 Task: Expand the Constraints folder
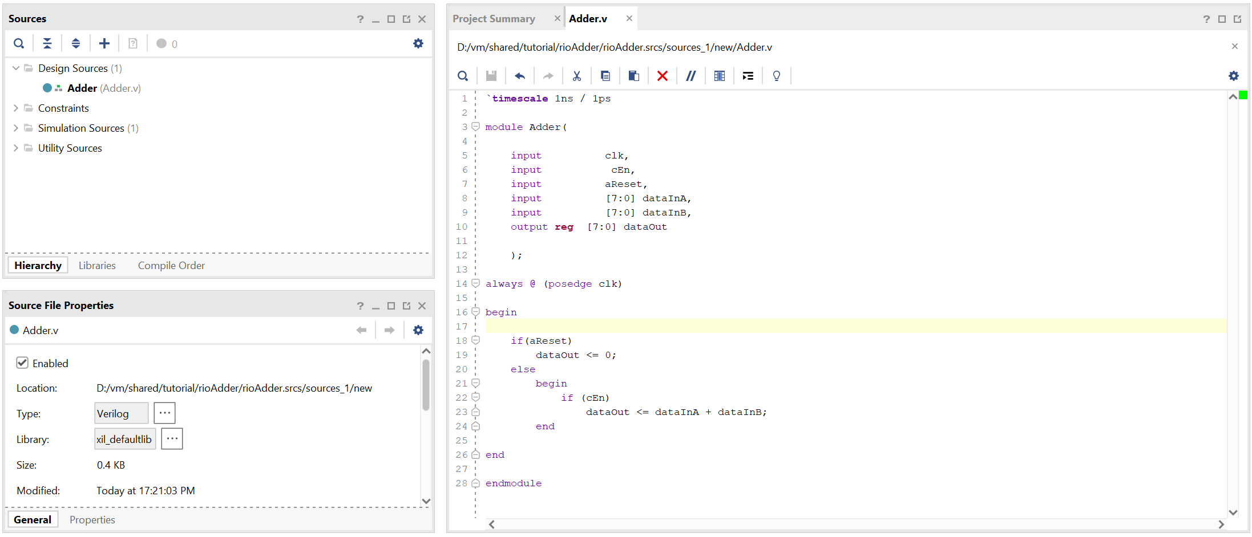[x=15, y=108]
